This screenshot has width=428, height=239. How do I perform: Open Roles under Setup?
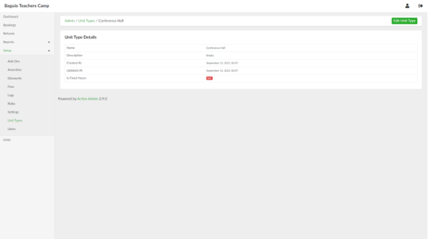tap(11, 103)
